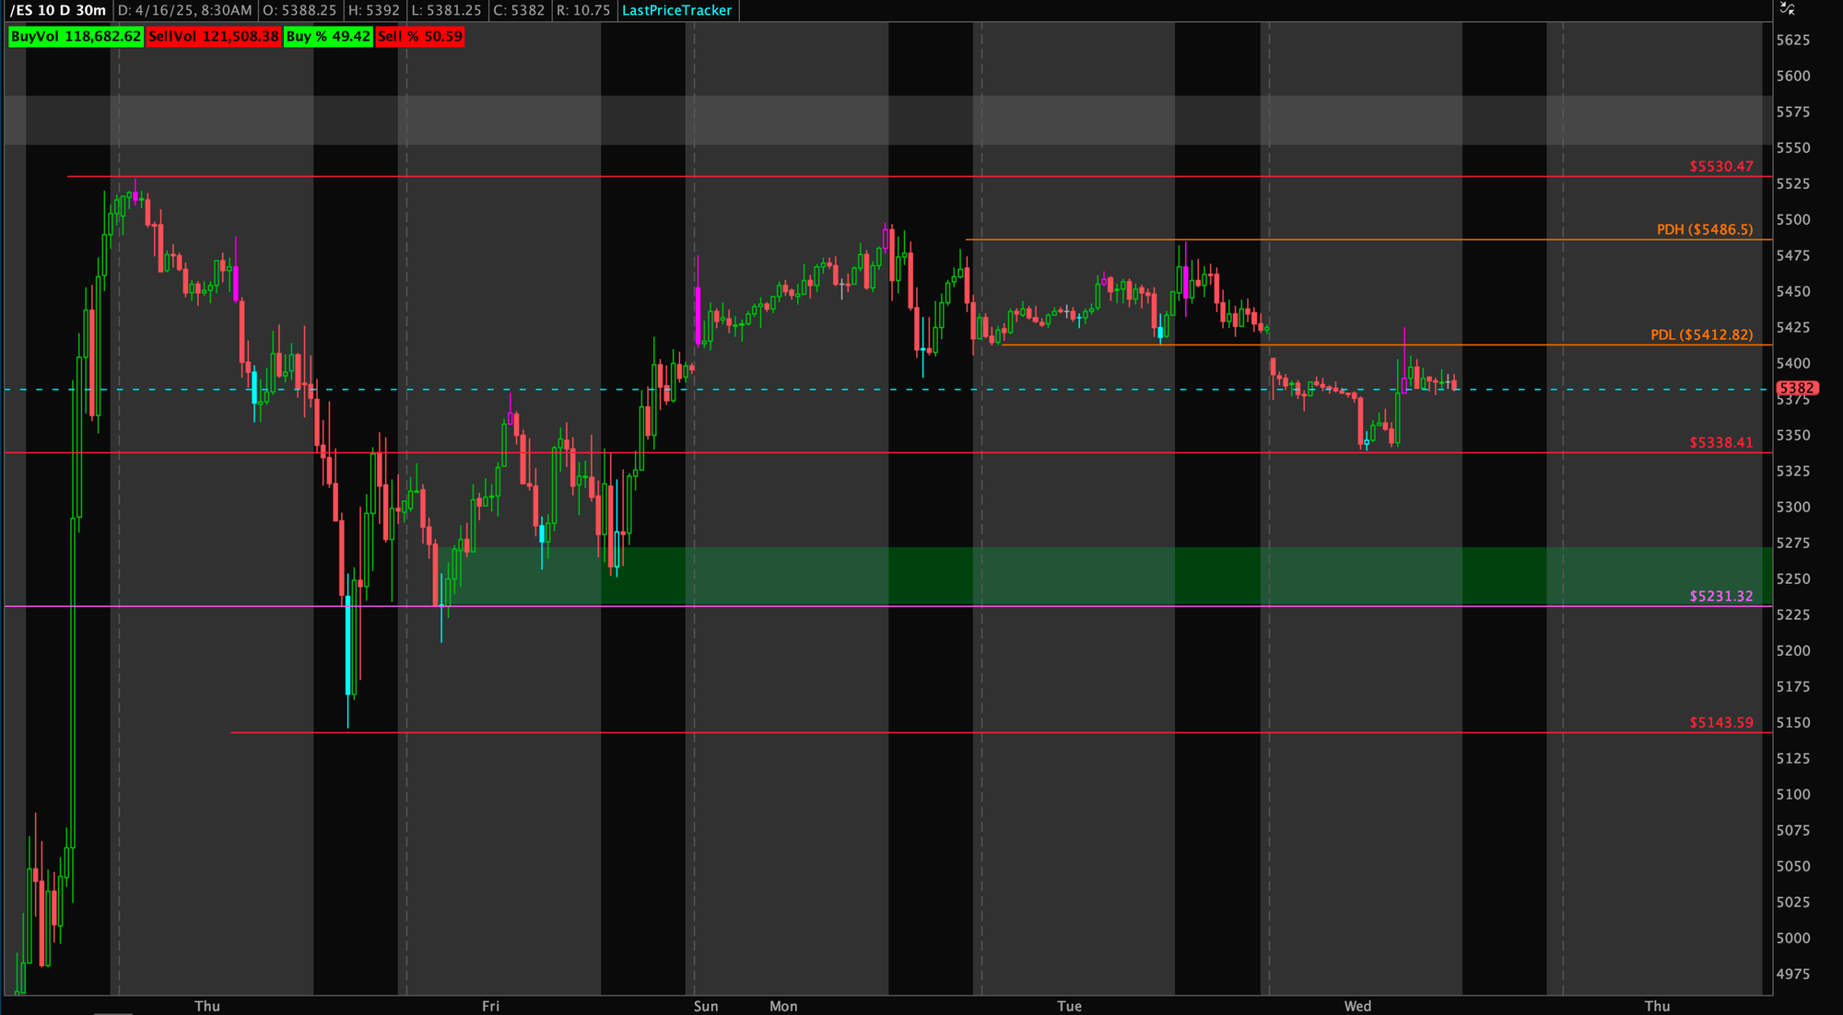Click the $5143.59 red level label

point(1720,722)
